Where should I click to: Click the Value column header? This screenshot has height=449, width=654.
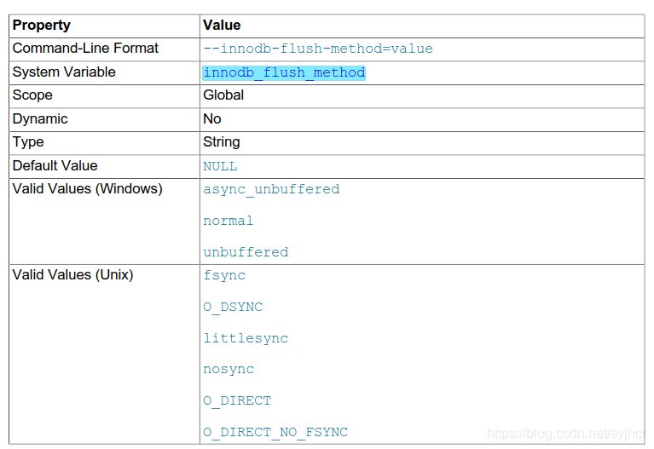click(222, 25)
